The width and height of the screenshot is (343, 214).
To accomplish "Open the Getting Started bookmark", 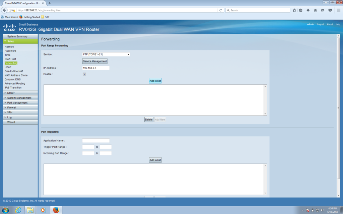I will pos(30,17).
